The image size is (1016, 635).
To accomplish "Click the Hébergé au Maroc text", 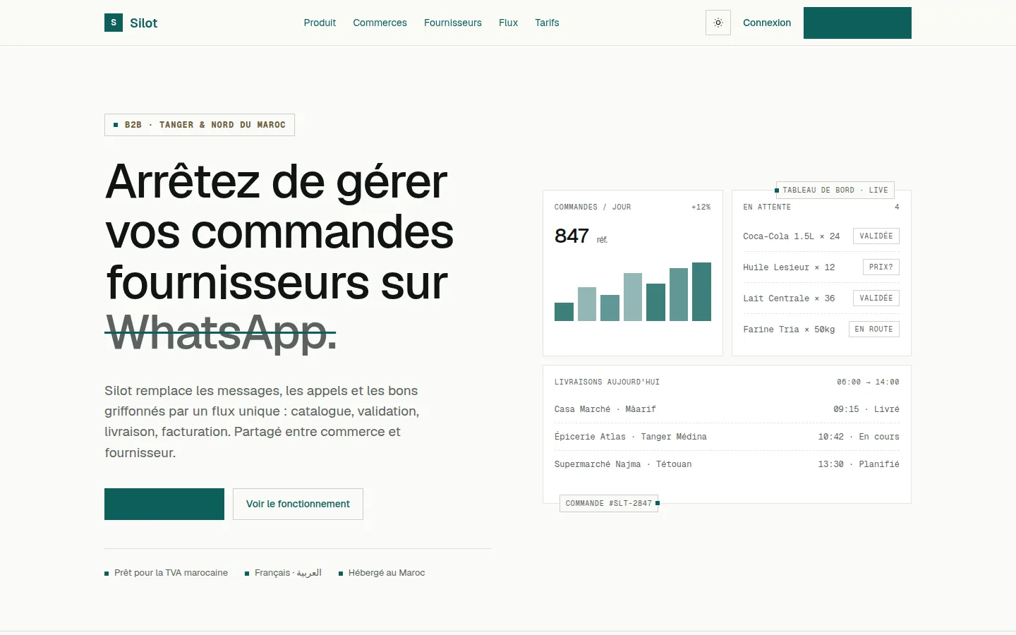I will coord(387,573).
